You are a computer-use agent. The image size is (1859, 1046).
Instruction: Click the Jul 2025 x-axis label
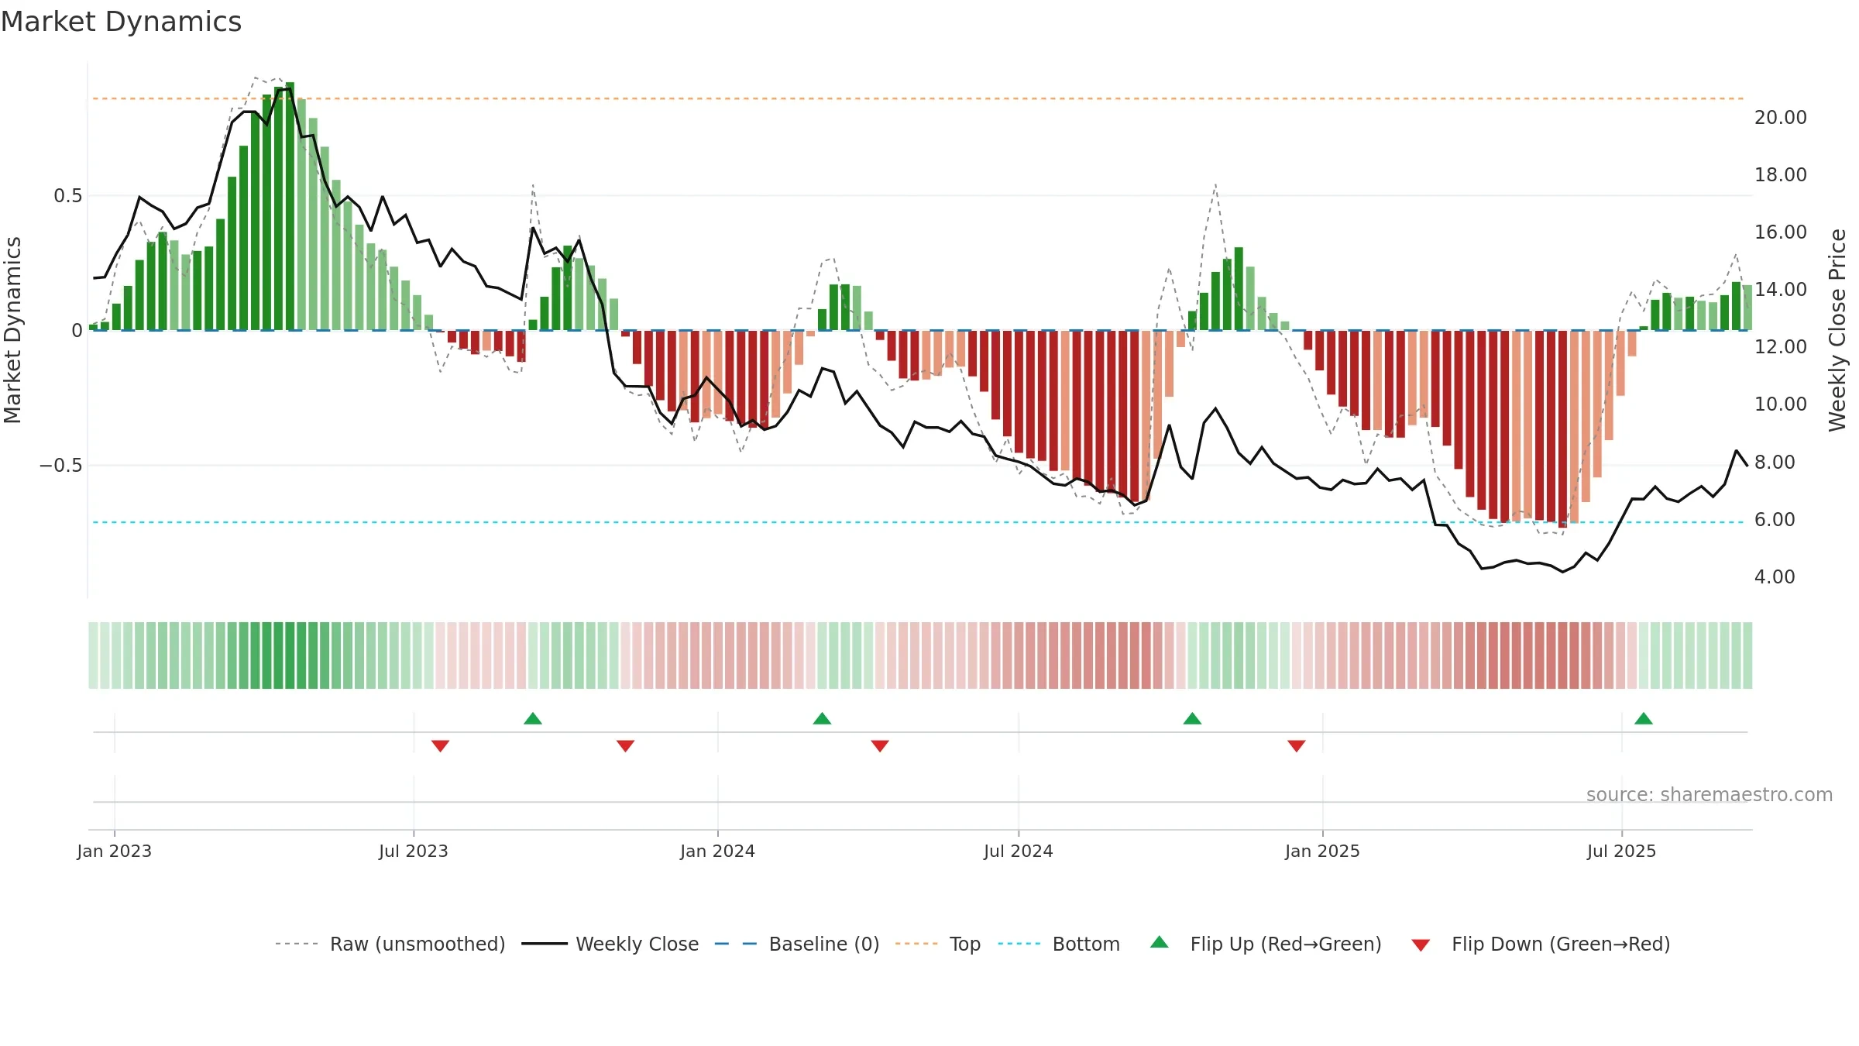[x=1621, y=851]
